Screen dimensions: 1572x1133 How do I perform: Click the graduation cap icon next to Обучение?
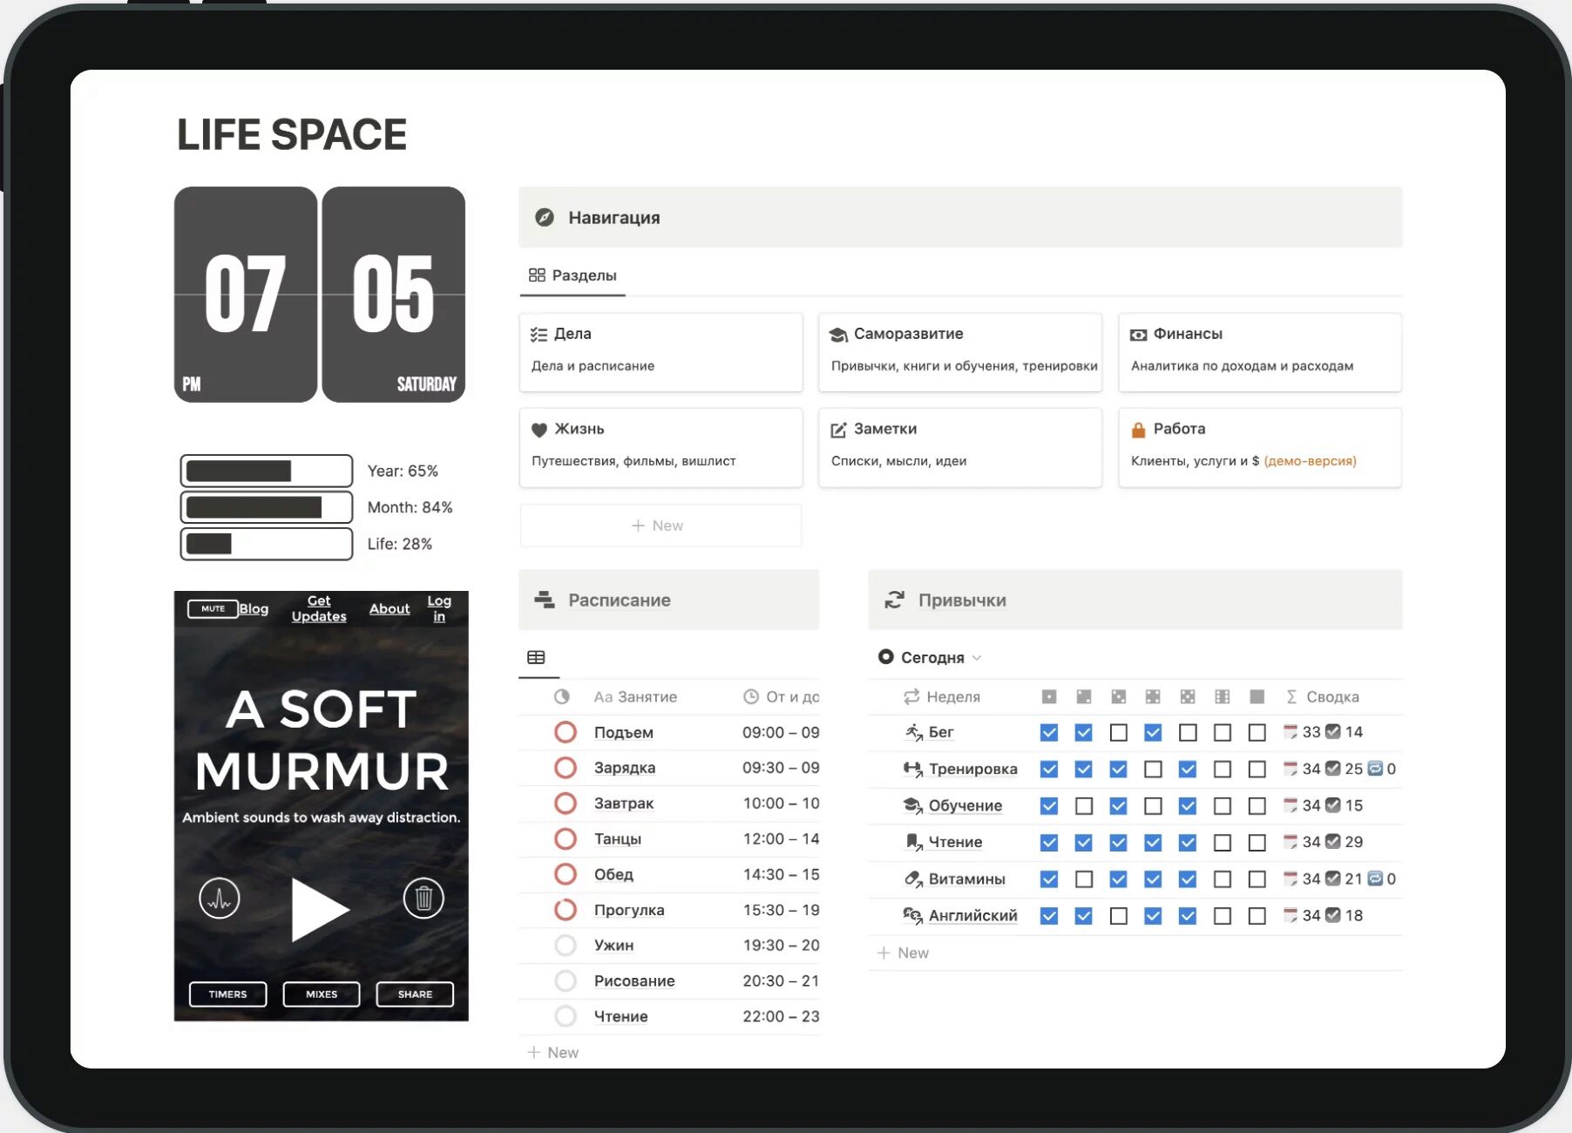912,805
